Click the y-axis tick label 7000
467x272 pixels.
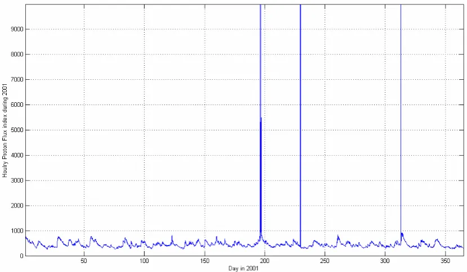tap(17, 80)
